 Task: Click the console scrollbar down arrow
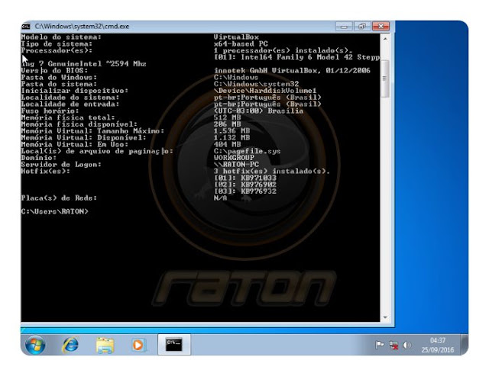pos(385,317)
